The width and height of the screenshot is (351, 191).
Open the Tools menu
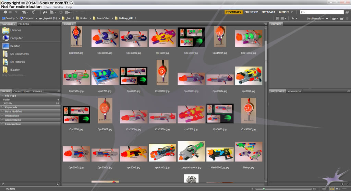pos(47,7)
